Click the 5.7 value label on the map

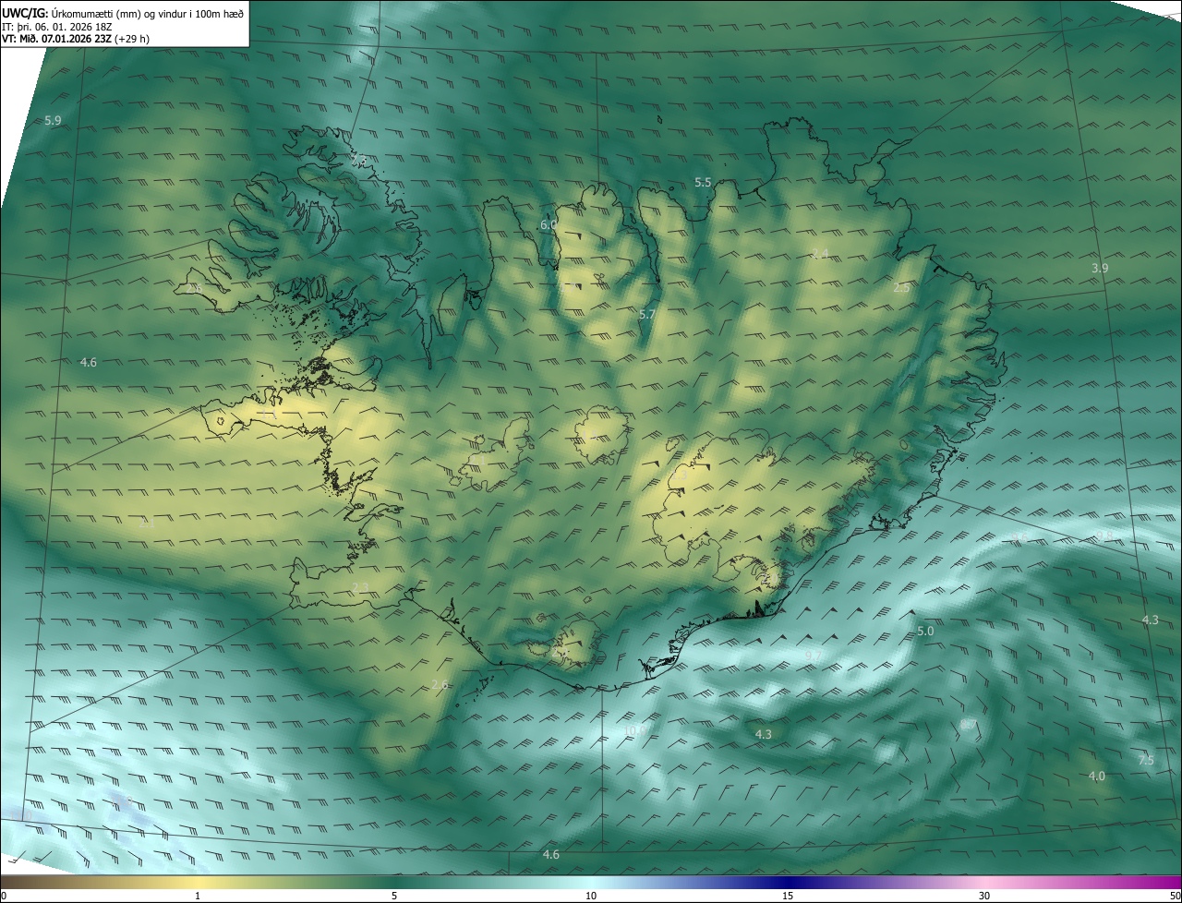pyautogui.click(x=647, y=315)
